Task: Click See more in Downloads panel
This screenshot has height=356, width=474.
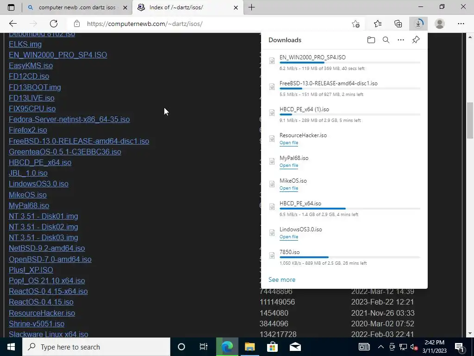Action: pyautogui.click(x=282, y=280)
